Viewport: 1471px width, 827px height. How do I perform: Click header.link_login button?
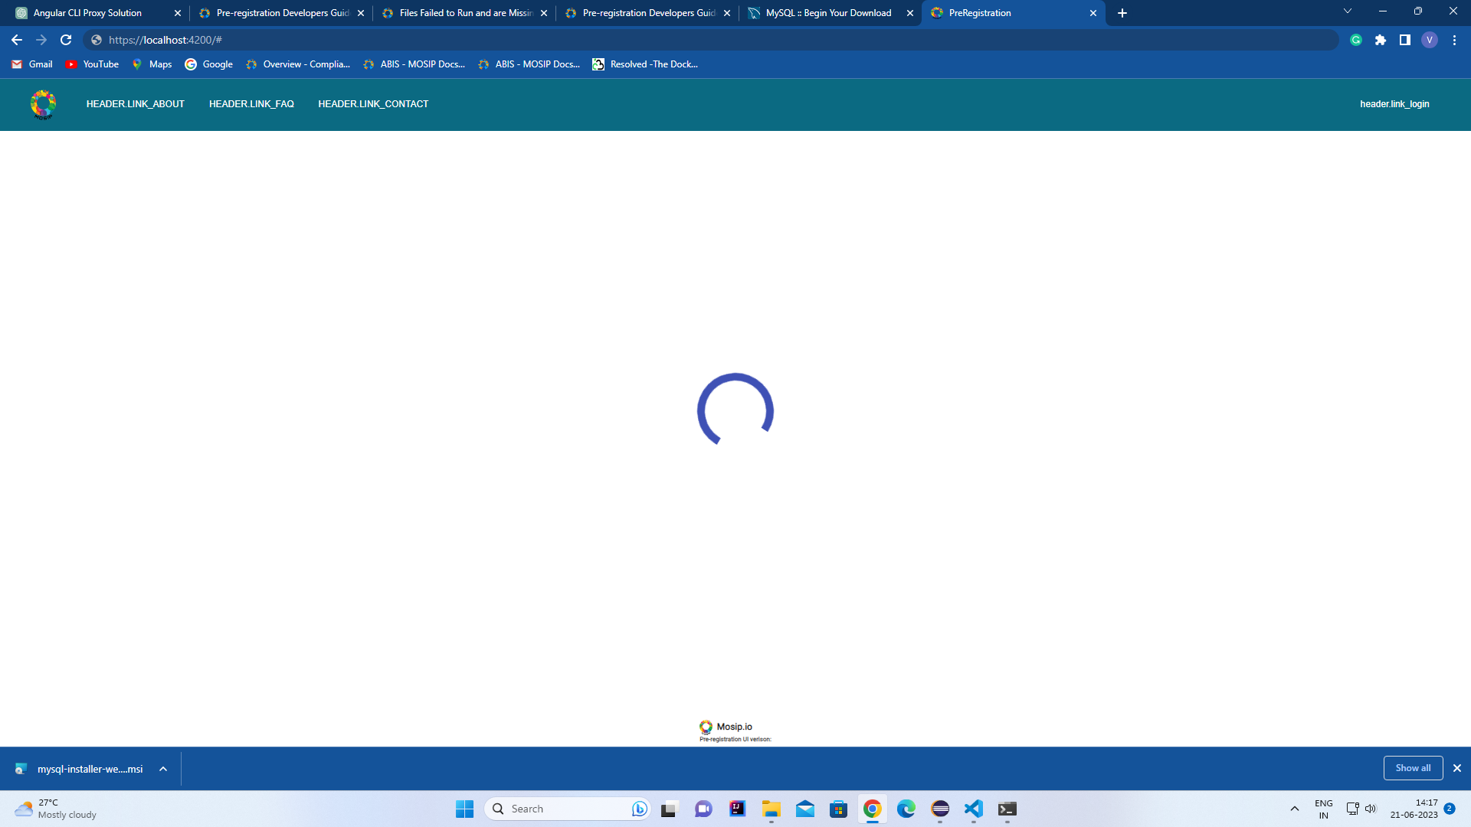click(x=1394, y=104)
